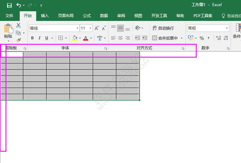This screenshot has width=241, height=163.
Task: Switch to the 插入 tab
Action: click(45, 16)
